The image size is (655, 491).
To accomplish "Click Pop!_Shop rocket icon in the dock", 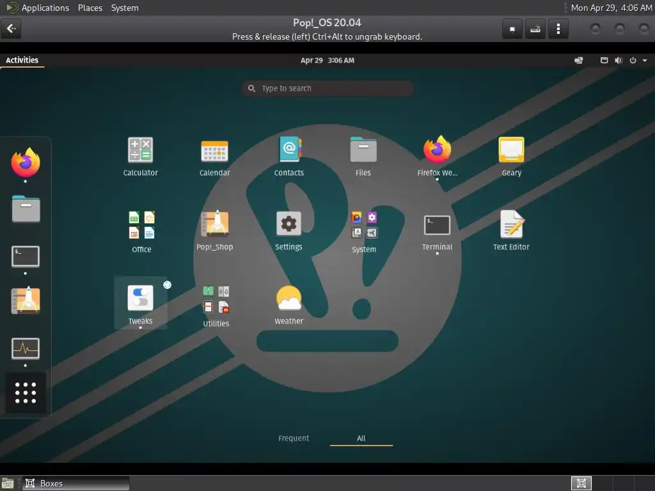I will (26, 300).
